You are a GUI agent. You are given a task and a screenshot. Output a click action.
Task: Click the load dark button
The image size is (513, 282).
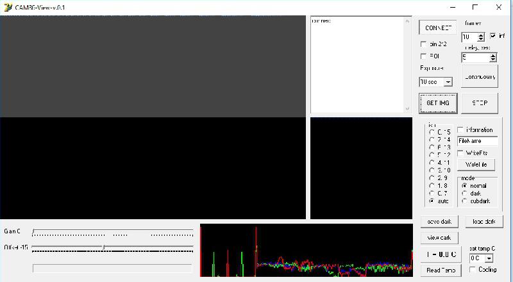(484, 222)
